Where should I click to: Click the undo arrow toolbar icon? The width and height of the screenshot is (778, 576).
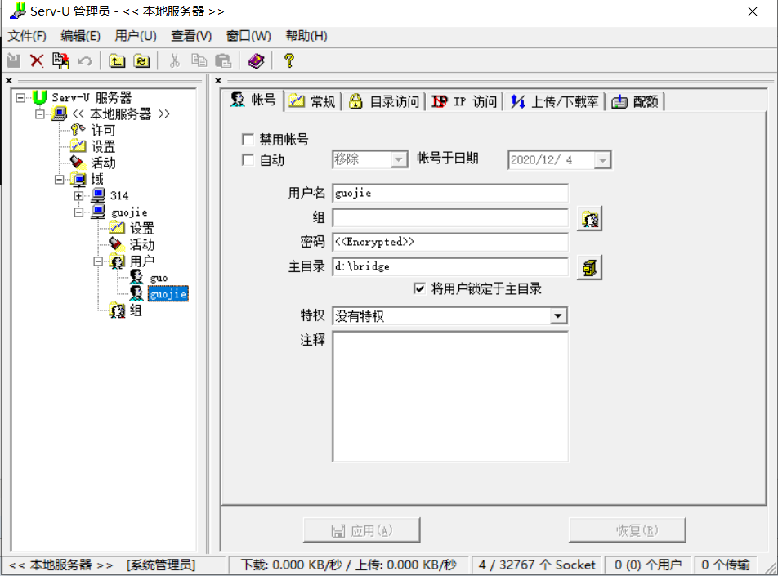click(x=85, y=61)
